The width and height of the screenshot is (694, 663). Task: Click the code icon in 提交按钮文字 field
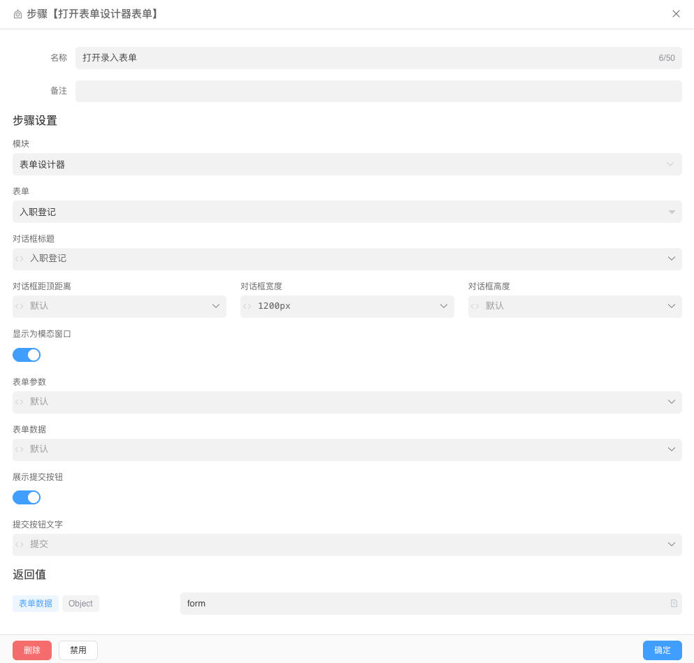(20, 544)
